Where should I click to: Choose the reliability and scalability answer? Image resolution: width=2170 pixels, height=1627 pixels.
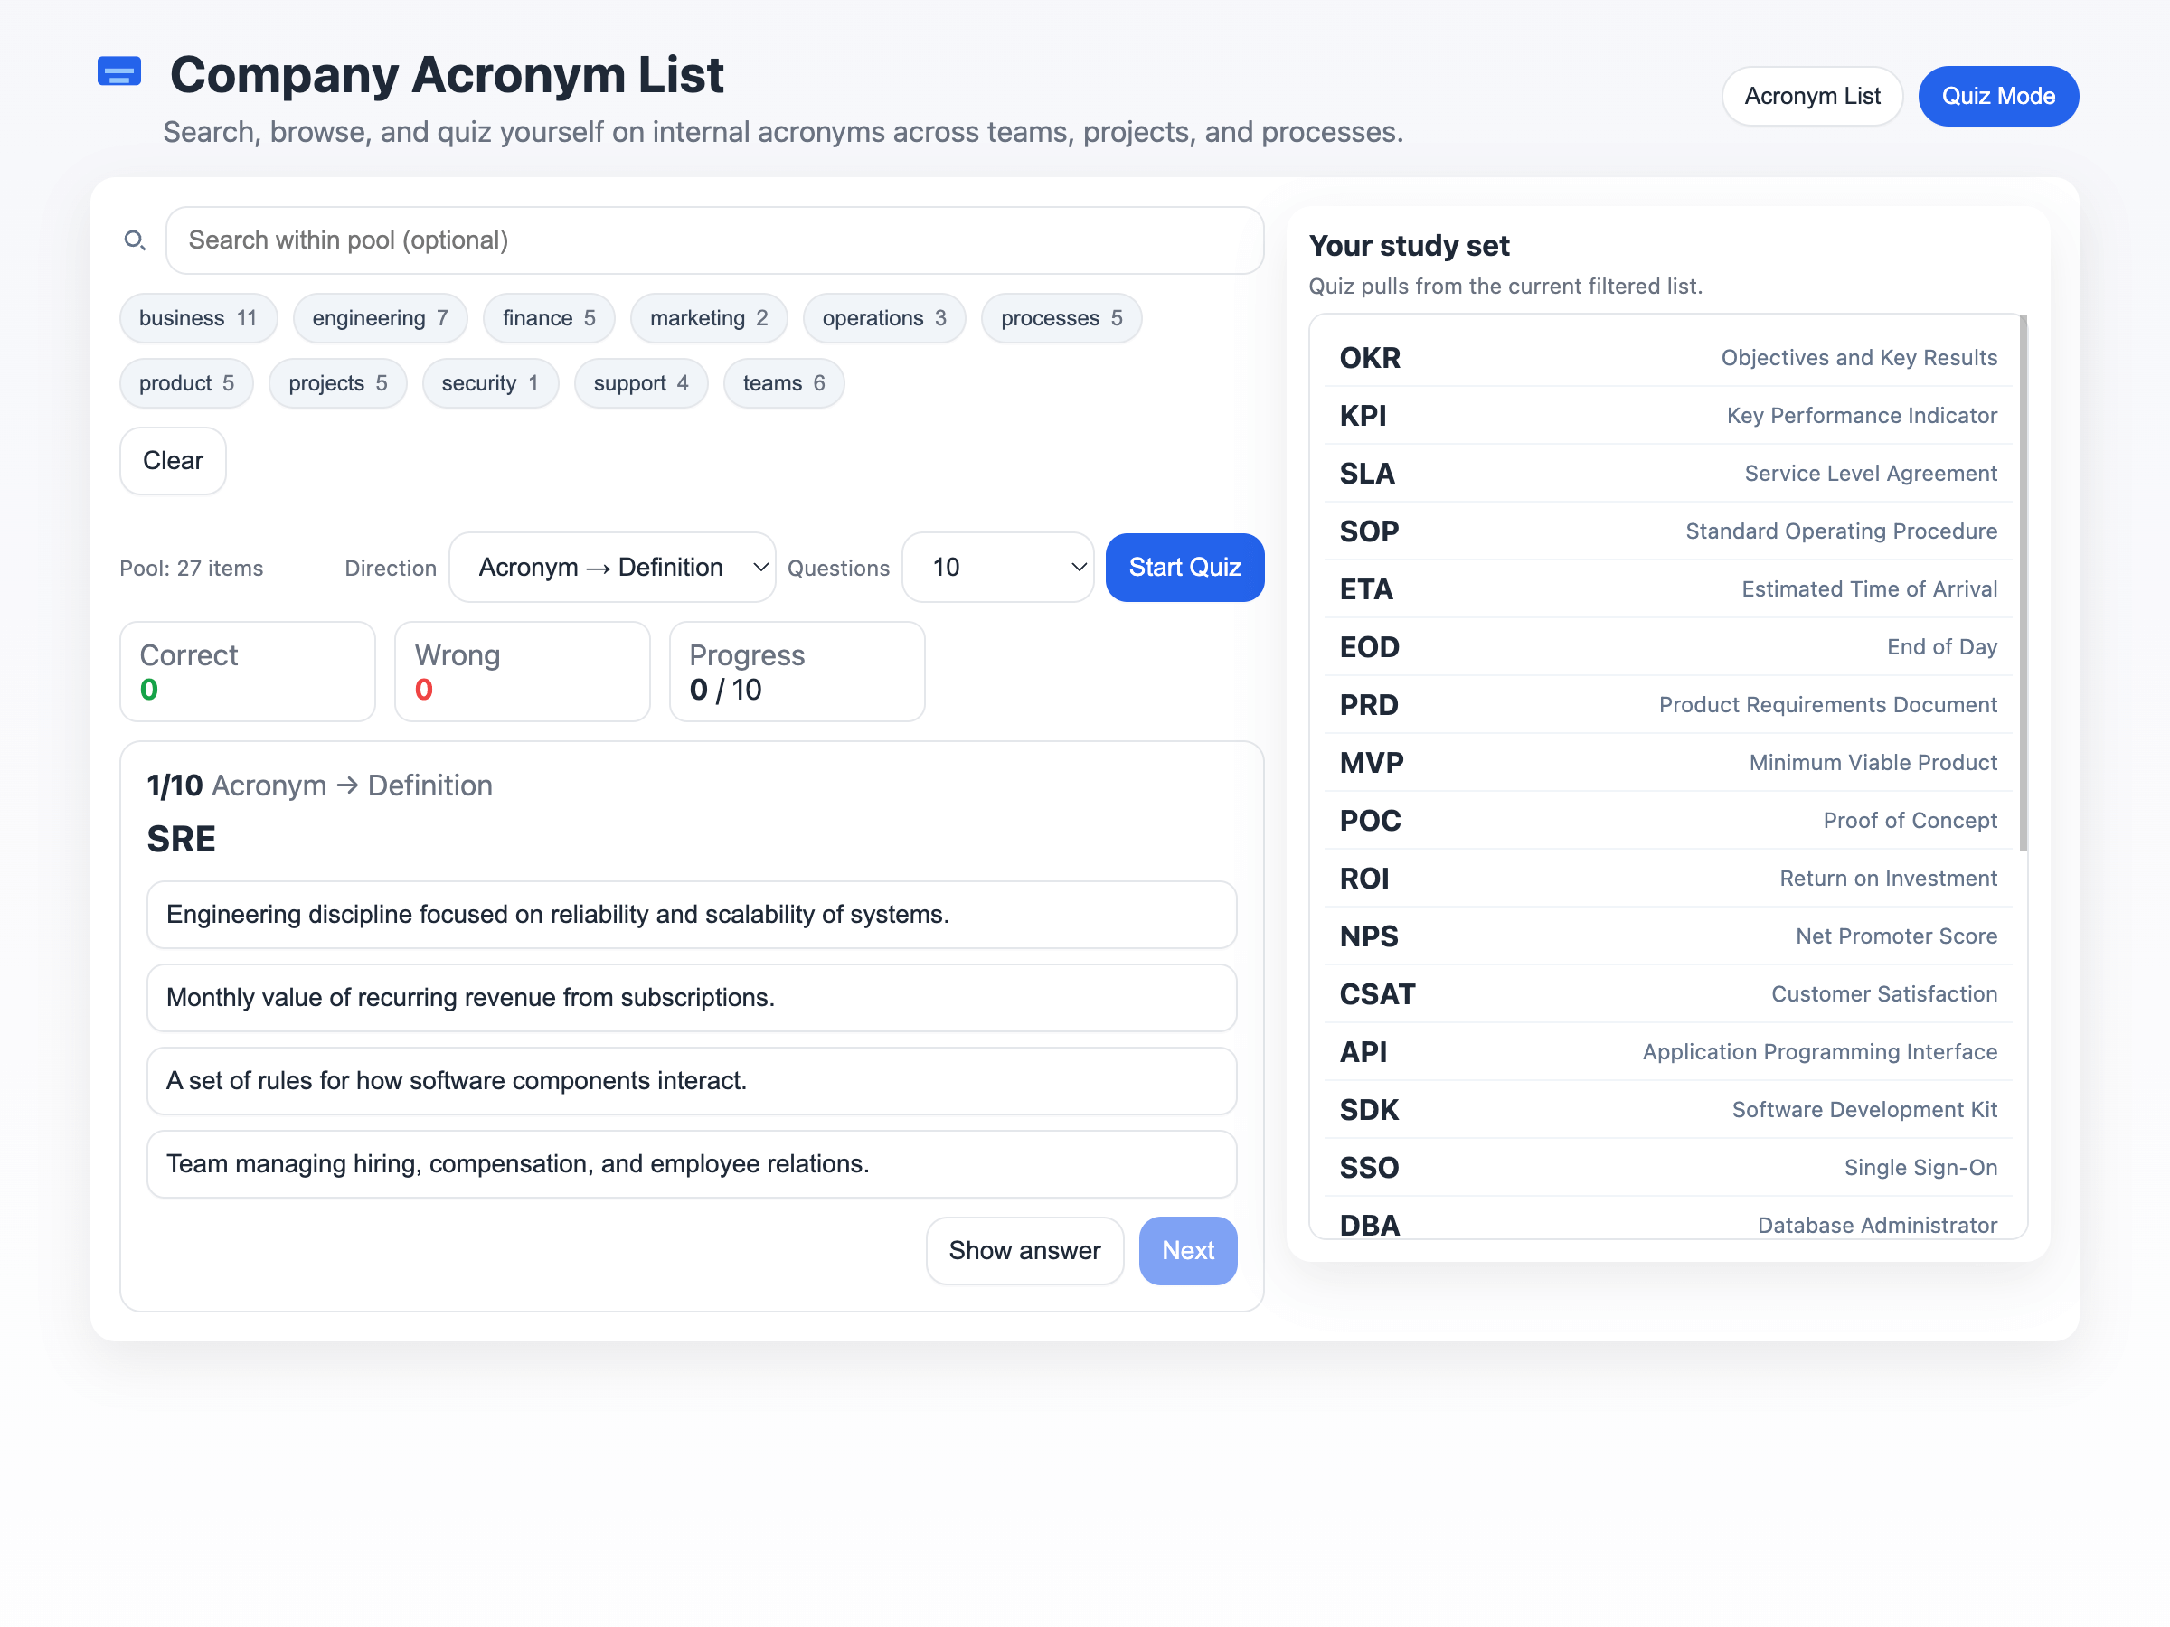click(x=691, y=914)
